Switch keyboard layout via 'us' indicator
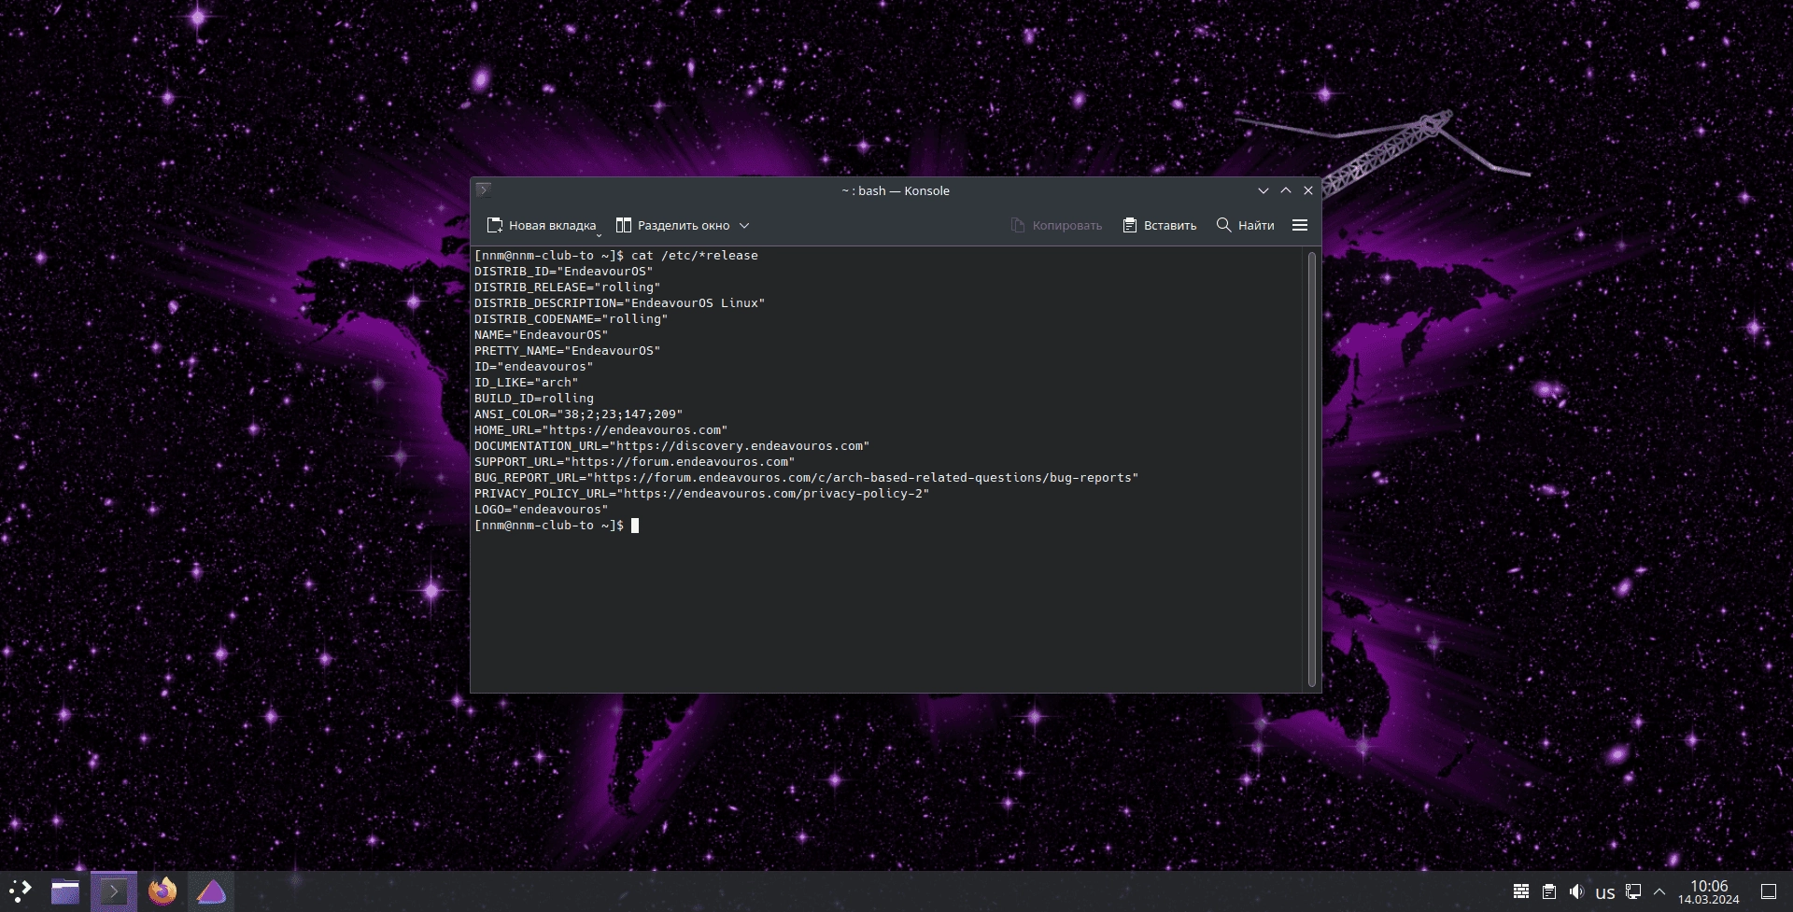The width and height of the screenshot is (1793, 912). pyautogui.click(x=1605, y=892)
